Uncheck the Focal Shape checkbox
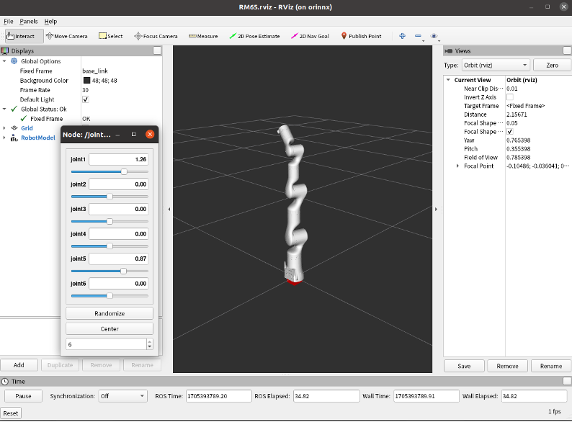Viewport: 572px width, 422px height. (x=510, y=132)
